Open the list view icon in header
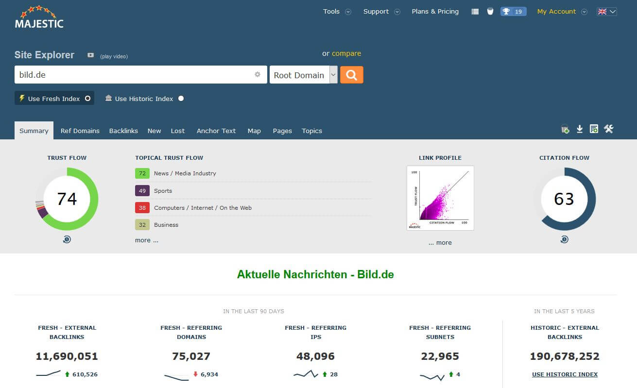This screenshot has height=388, width=637. pyautogui.click(x=475, y=12)
